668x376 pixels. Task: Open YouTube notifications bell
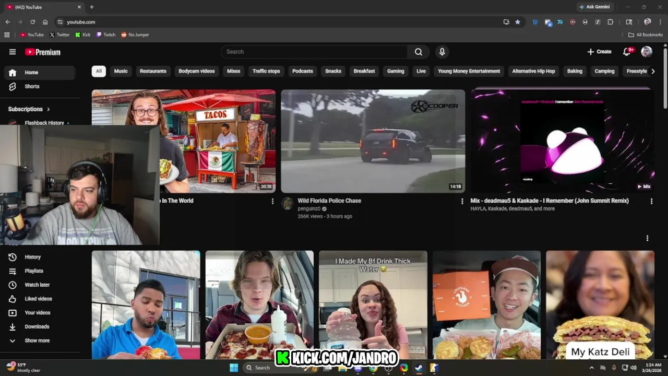[x=627, y=51]
